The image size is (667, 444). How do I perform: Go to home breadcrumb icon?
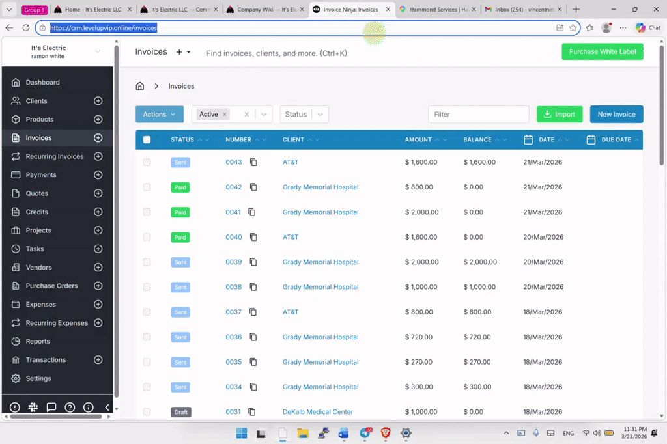(x=139, y=87)
